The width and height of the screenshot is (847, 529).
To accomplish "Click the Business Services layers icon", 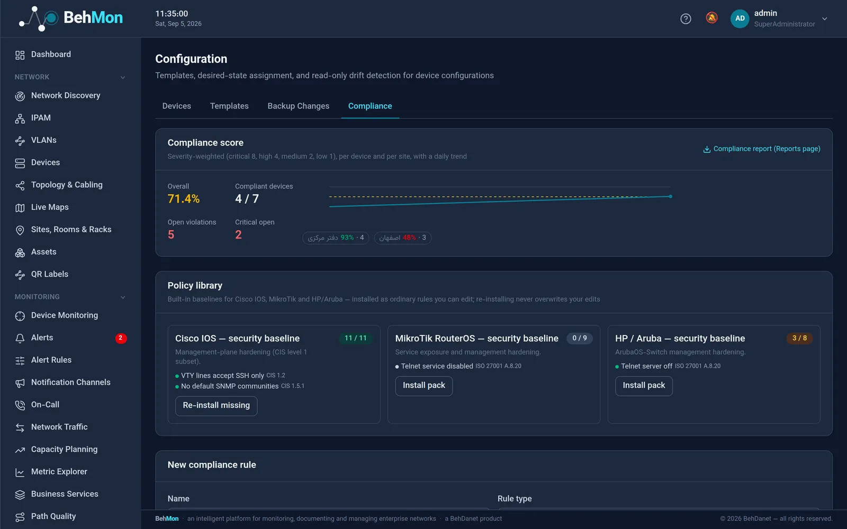I will [20, 495].
